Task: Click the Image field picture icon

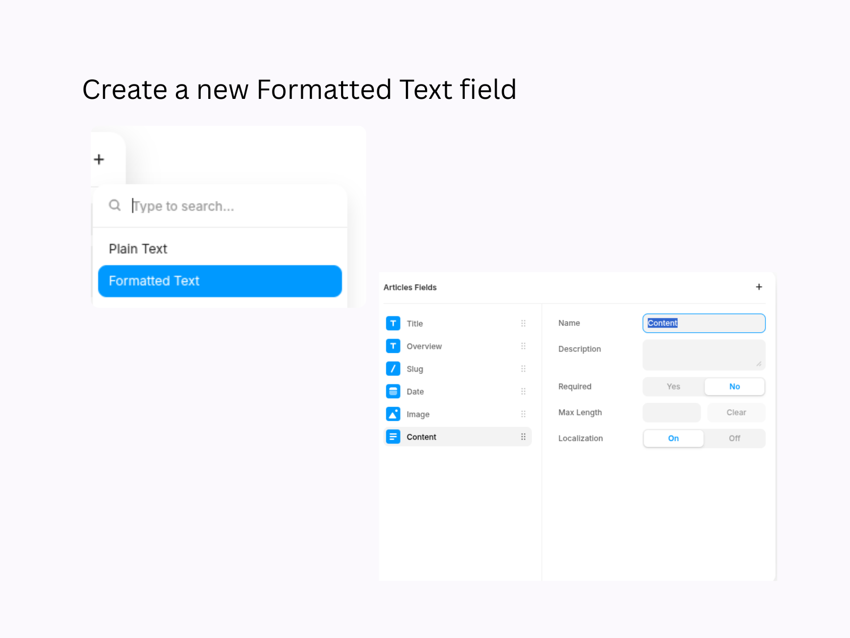Action: [x=393, y=414]
